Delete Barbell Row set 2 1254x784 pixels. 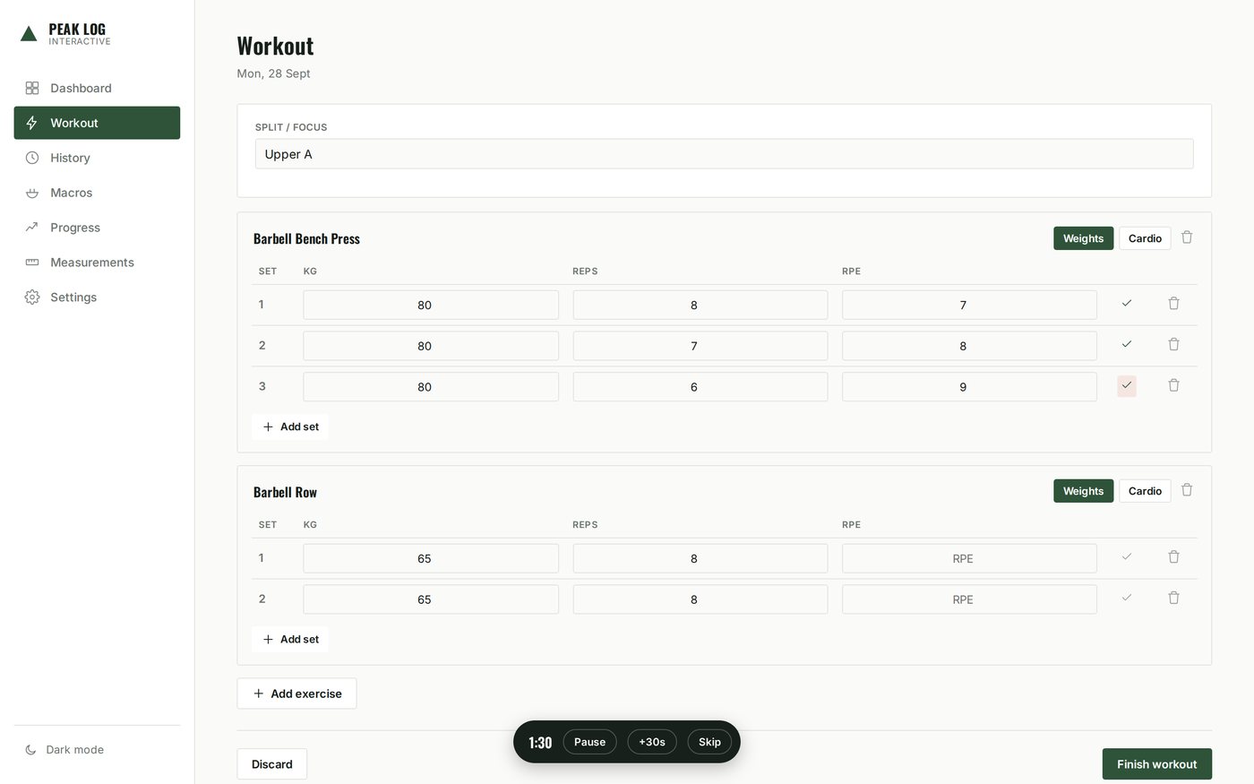coord(1173,599)
